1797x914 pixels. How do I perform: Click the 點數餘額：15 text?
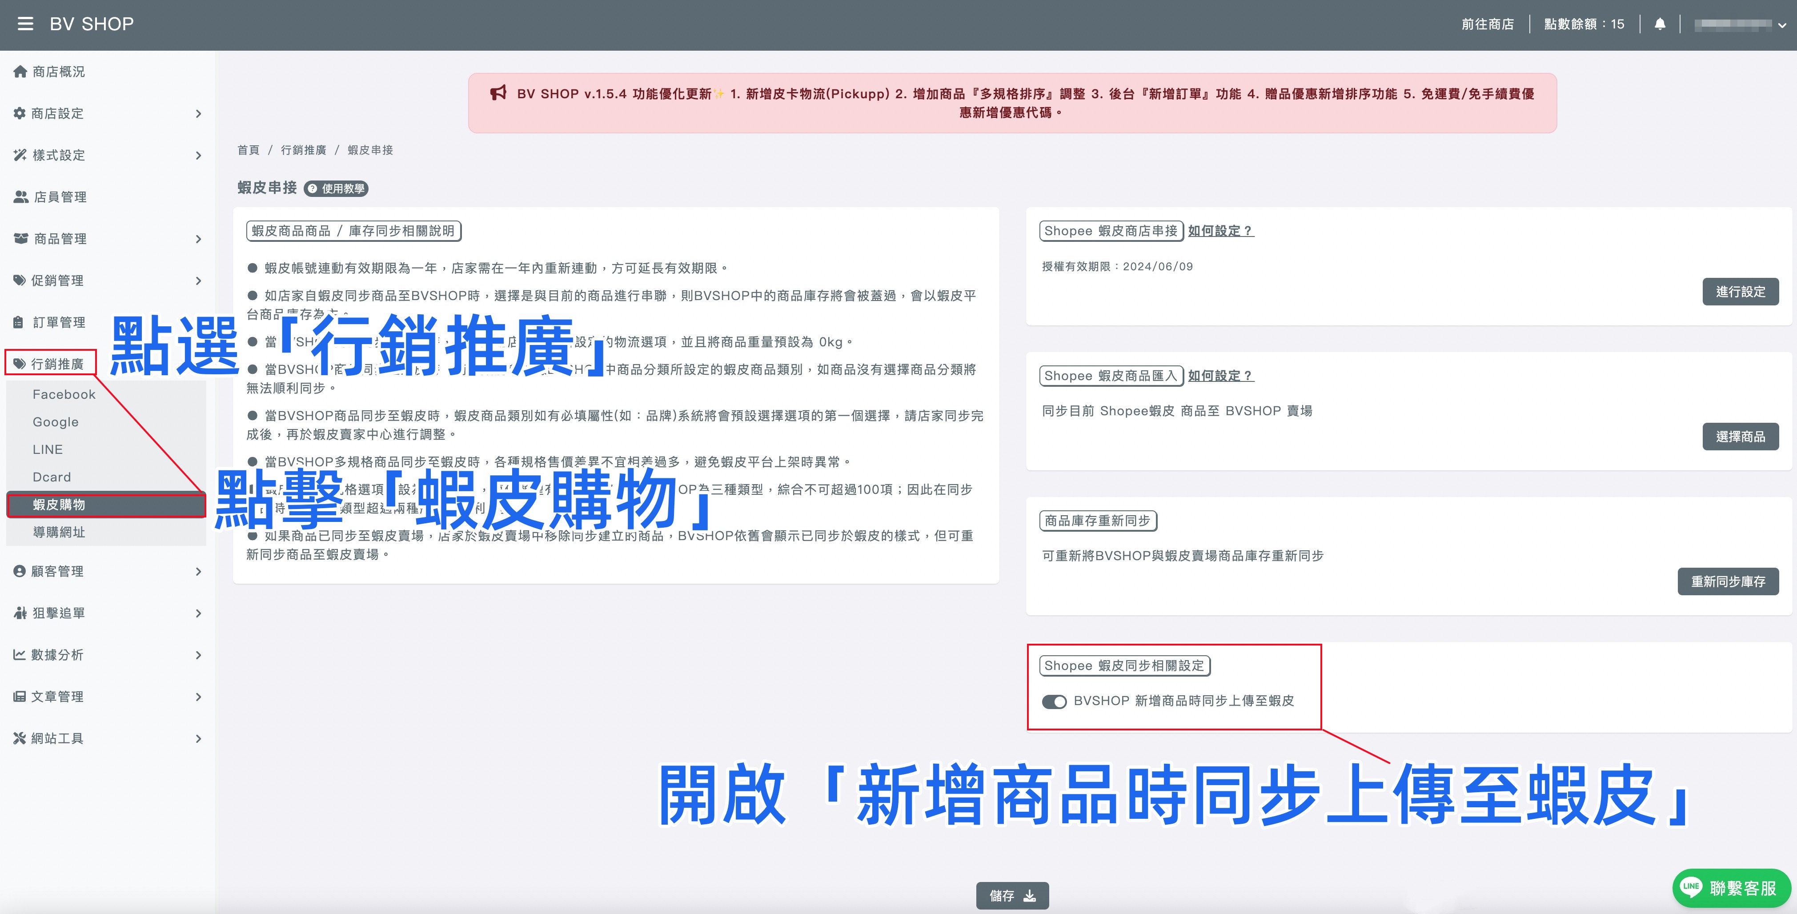(x=1584, y=24)
